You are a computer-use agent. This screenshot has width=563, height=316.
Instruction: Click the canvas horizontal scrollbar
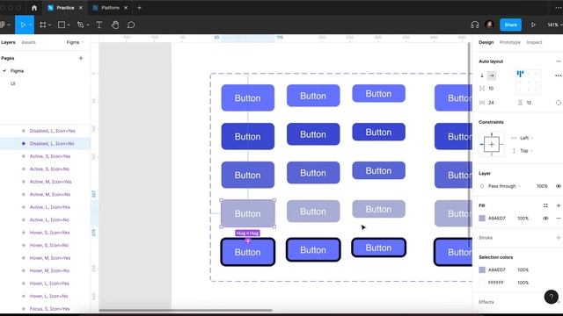186,310
